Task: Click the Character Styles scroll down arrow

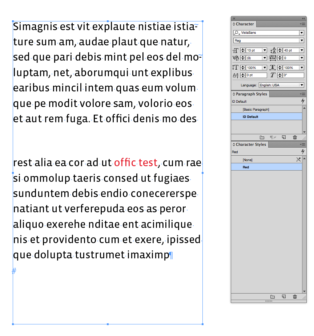Action: [304, 291]
